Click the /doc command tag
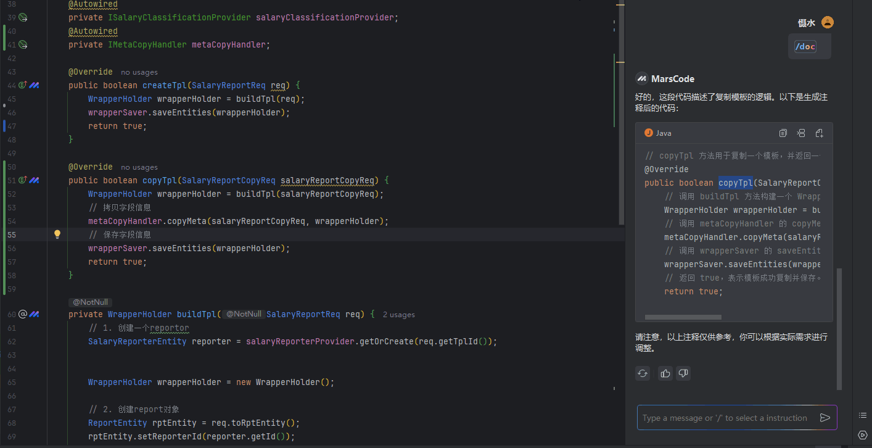The width and height of the screenshot is (872, 448). click(x=805, y=46)
